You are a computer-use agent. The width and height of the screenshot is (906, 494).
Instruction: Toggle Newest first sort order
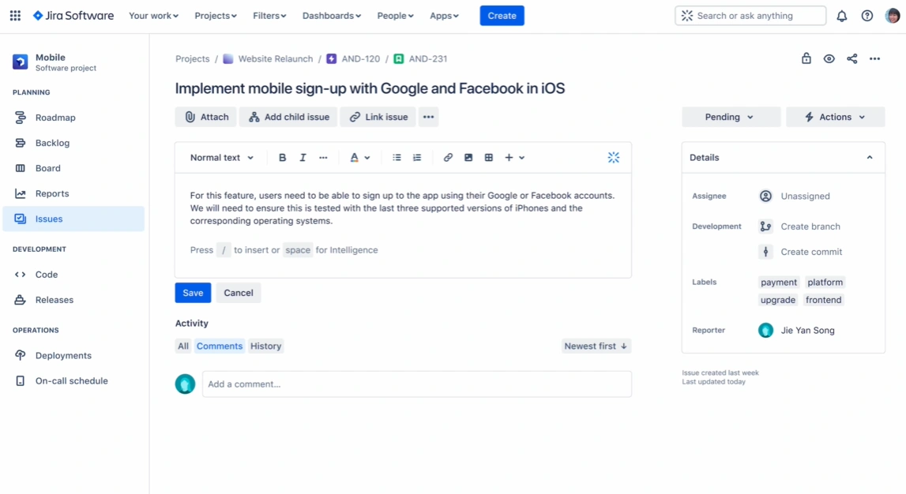tap(596, 346)
